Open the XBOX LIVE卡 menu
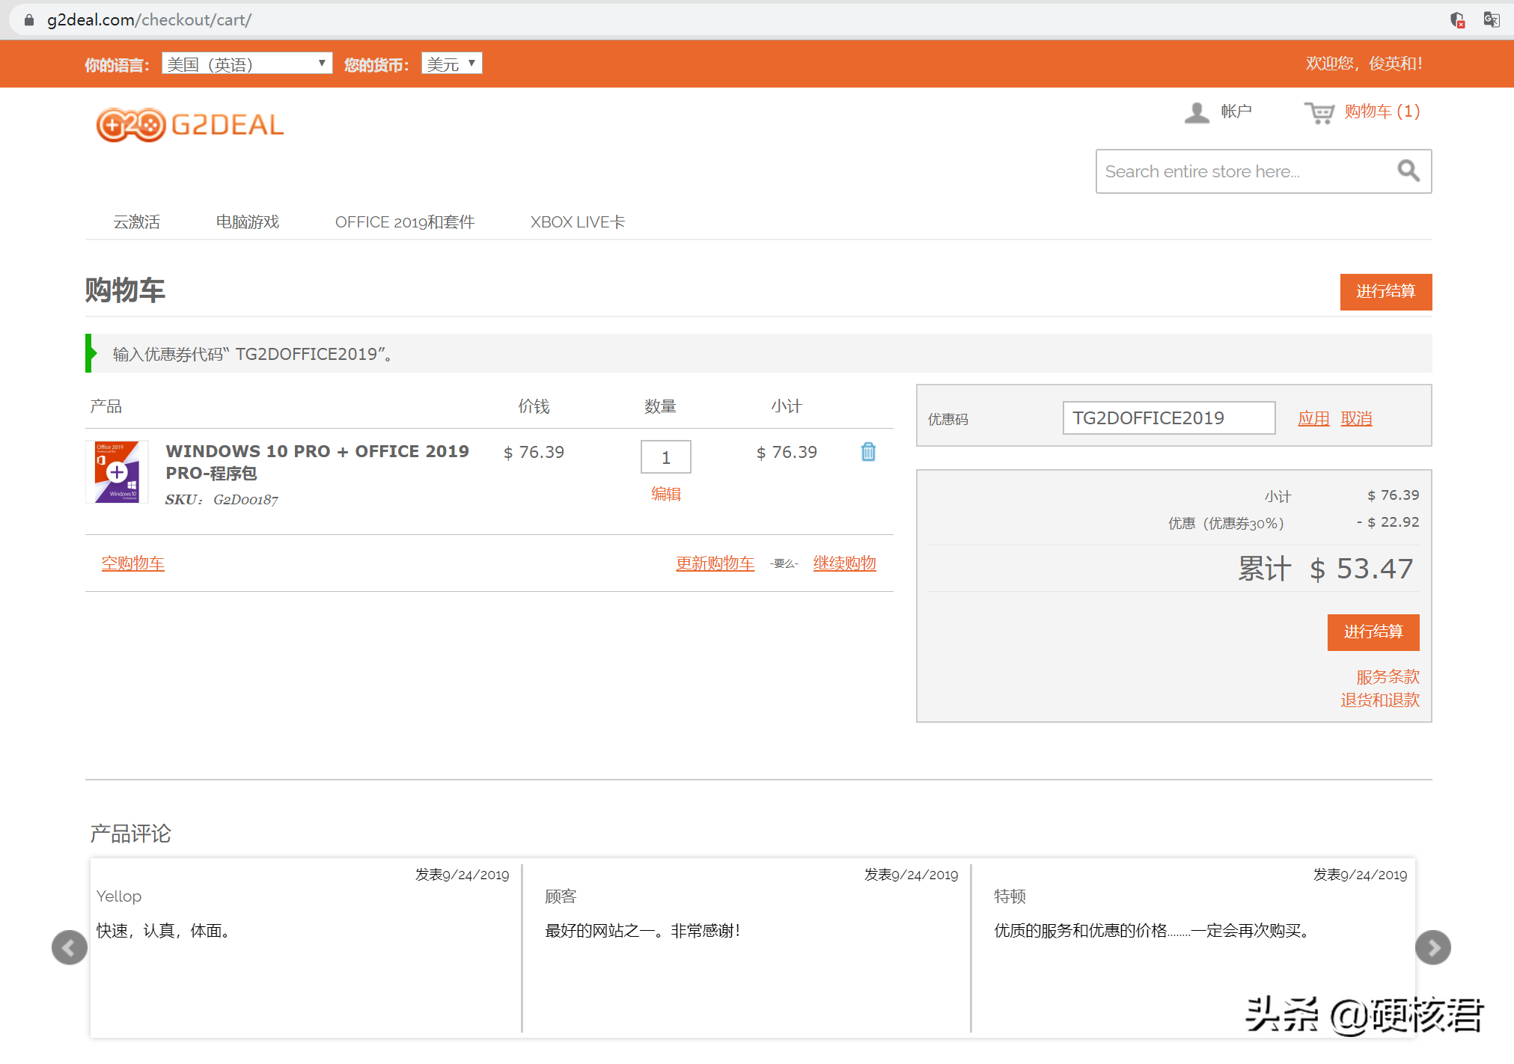Viewport: 1514px width, 1064px height. (x=578, y=221)
